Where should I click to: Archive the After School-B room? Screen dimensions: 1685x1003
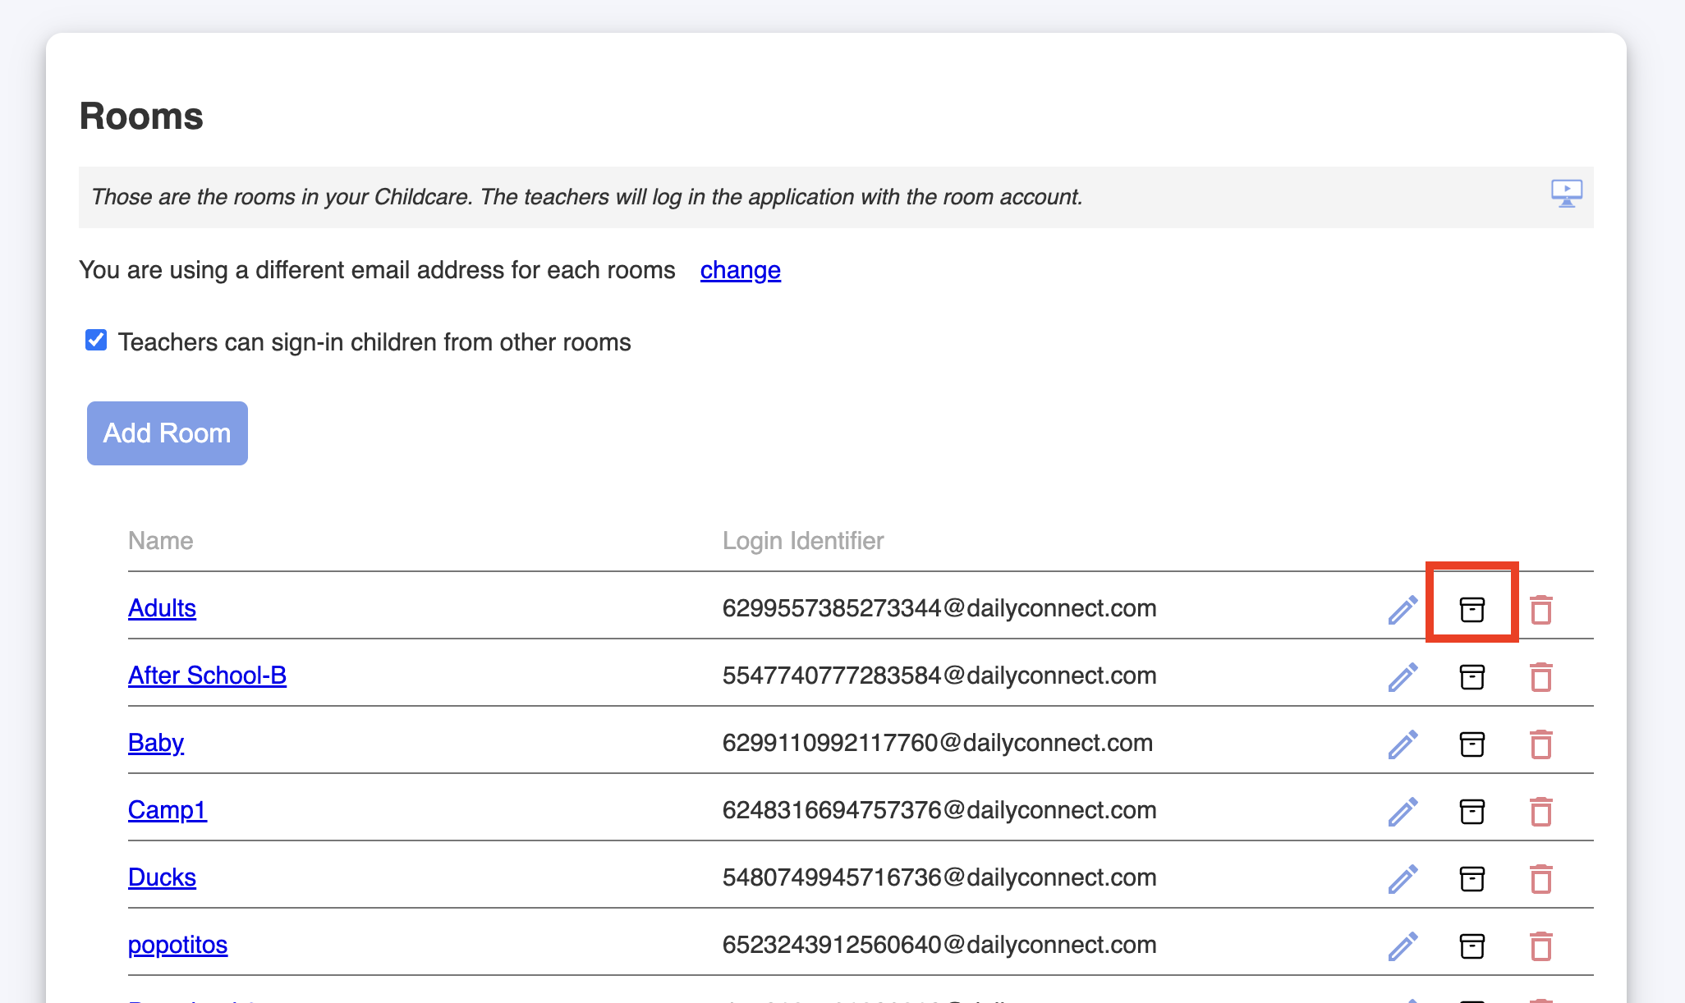pos(1472,676)
